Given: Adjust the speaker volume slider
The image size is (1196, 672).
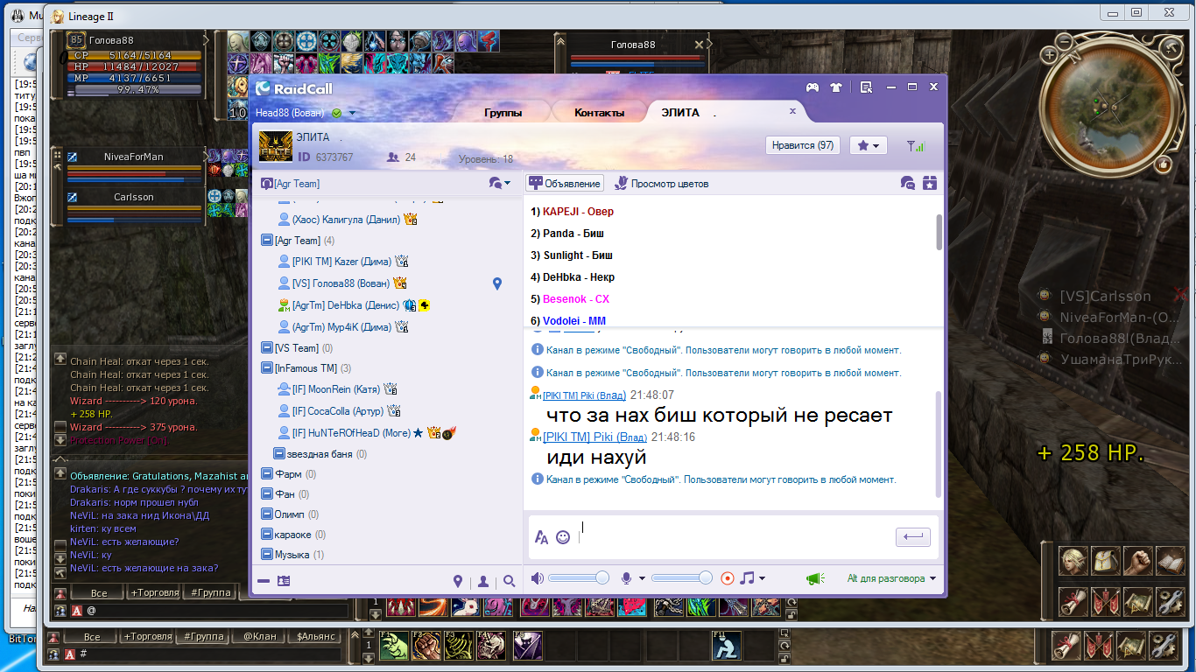Looking at the screenshot, I should tap(579, 577).
